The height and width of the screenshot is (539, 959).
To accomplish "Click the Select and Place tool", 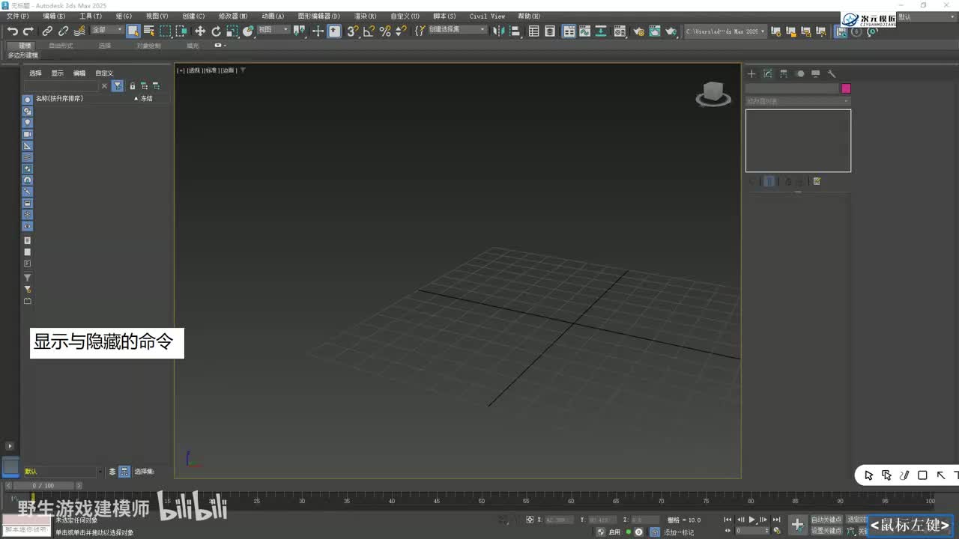I will coord(248,31).
